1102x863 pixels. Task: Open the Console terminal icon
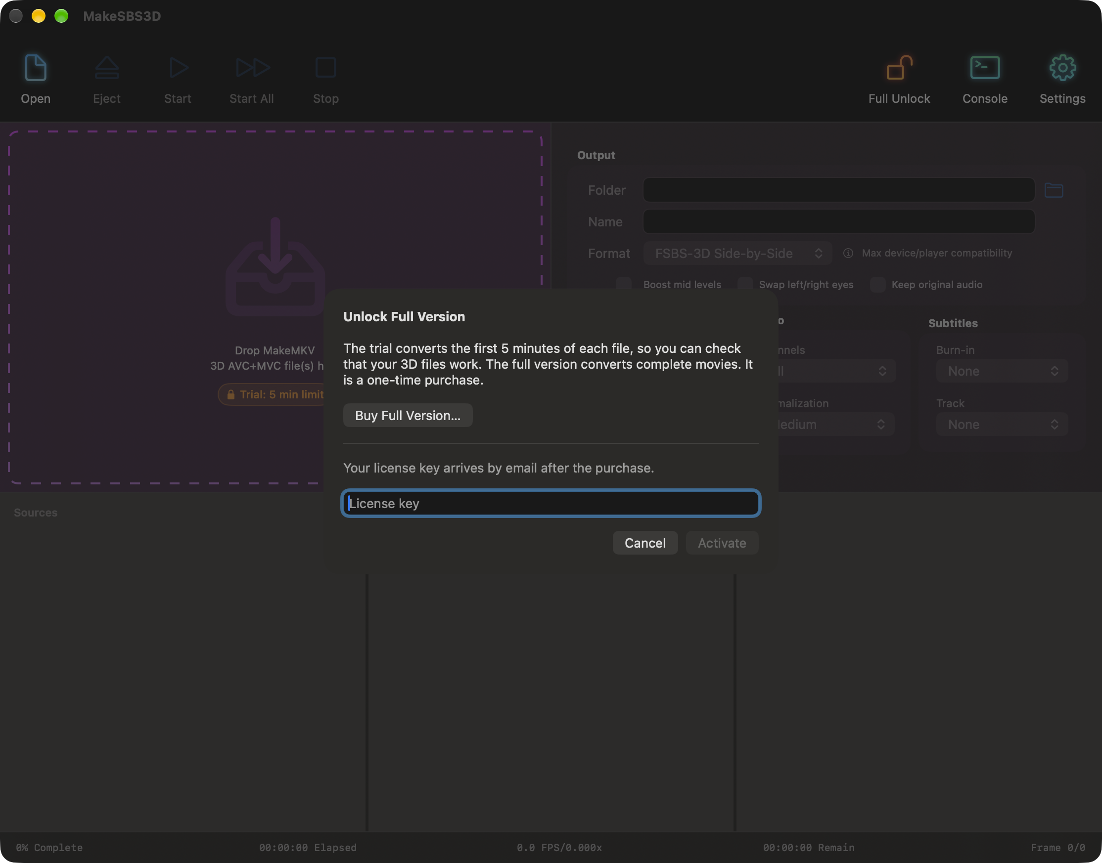click(984, 68)
